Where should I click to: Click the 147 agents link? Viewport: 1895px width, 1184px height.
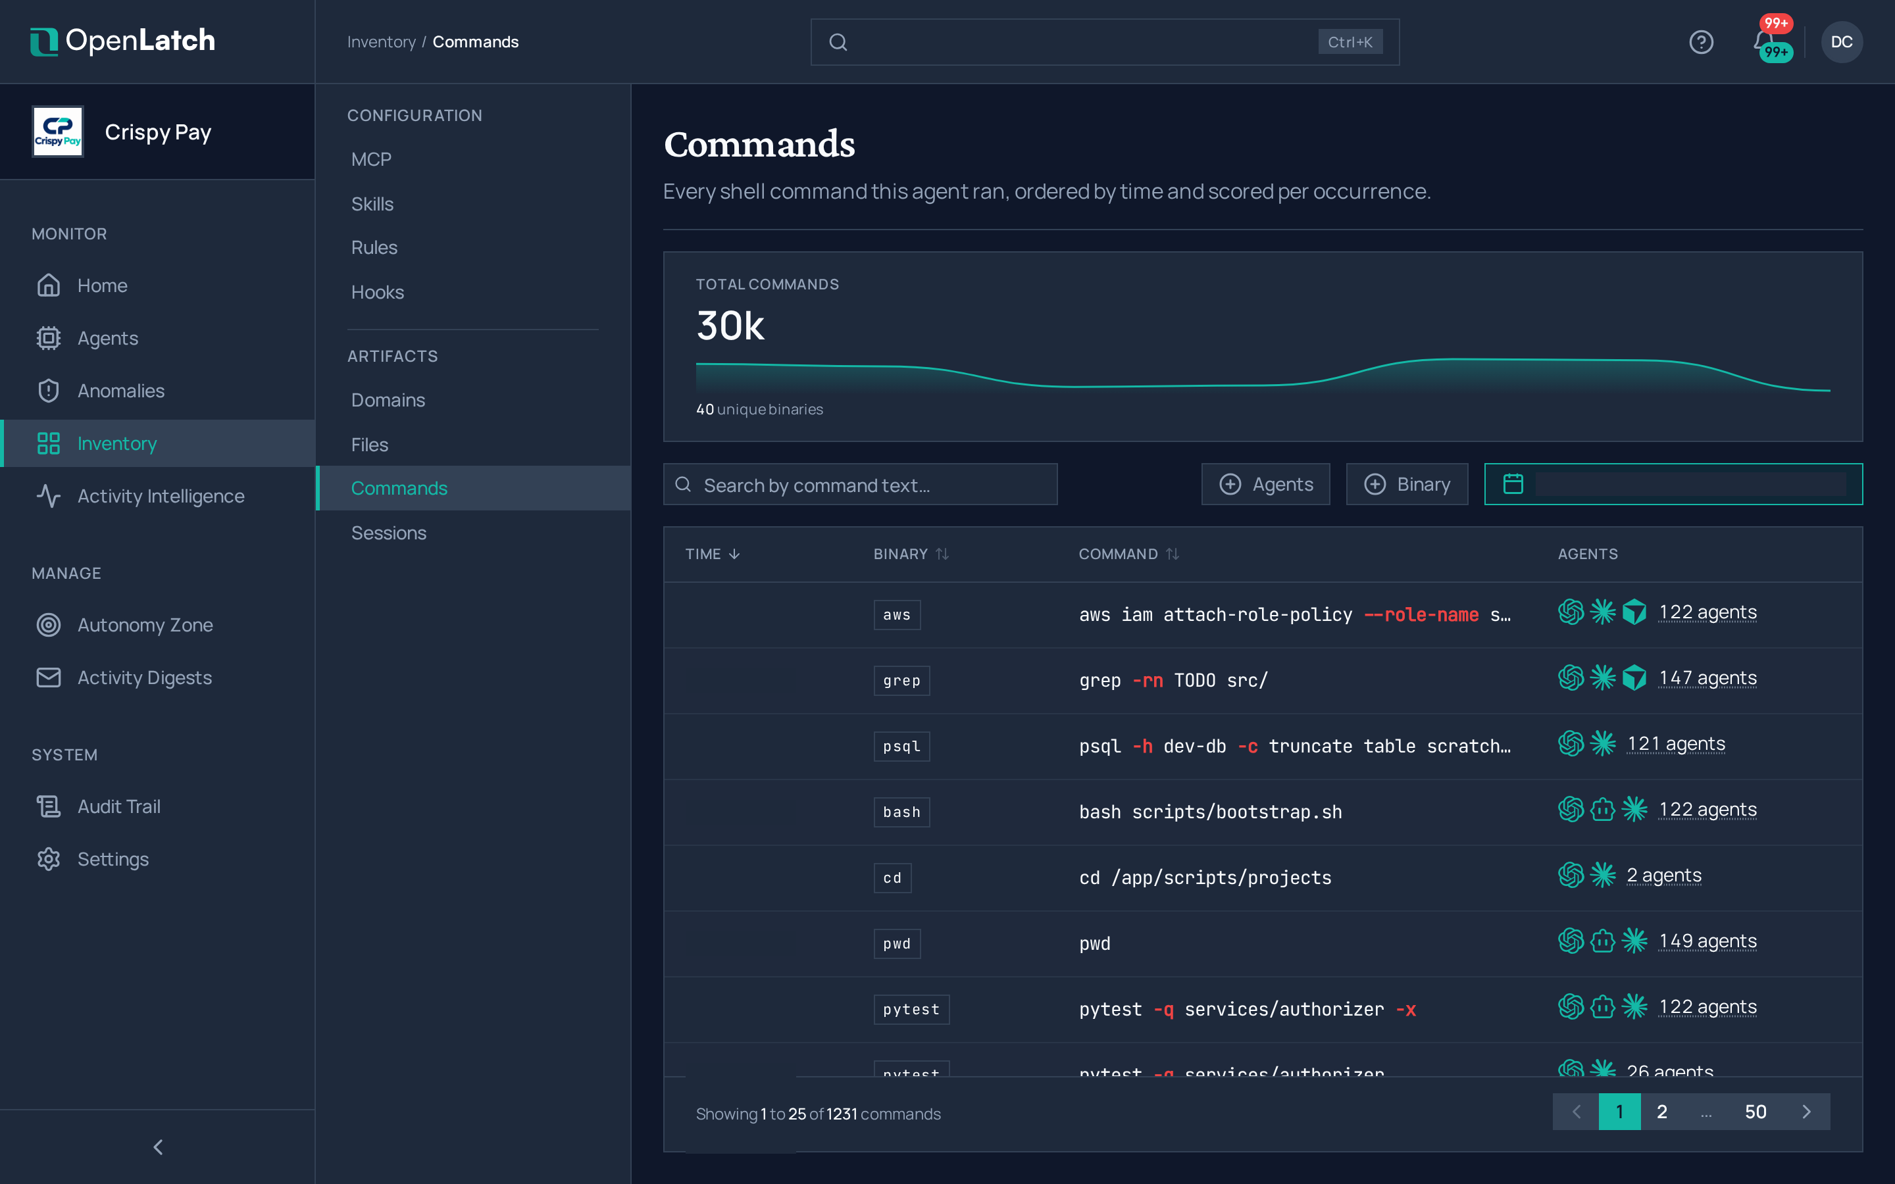coord(1708,678)
